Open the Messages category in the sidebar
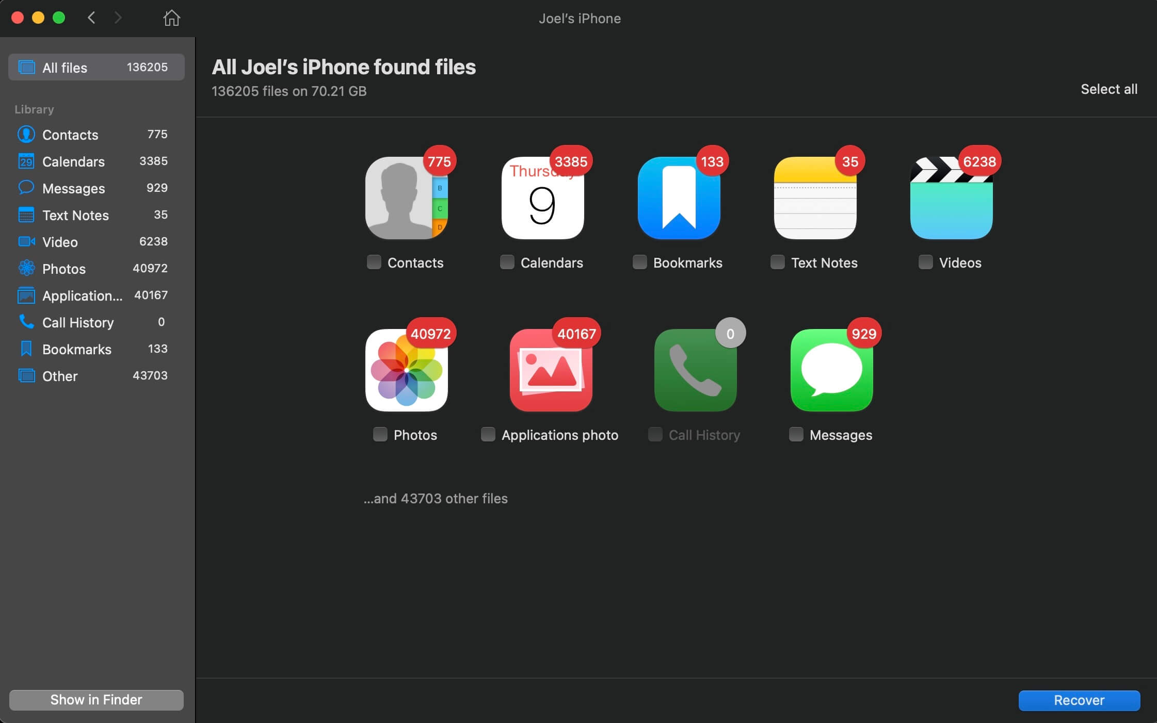Viewport: 1157px width, 723px height. (x=97, y=188)
